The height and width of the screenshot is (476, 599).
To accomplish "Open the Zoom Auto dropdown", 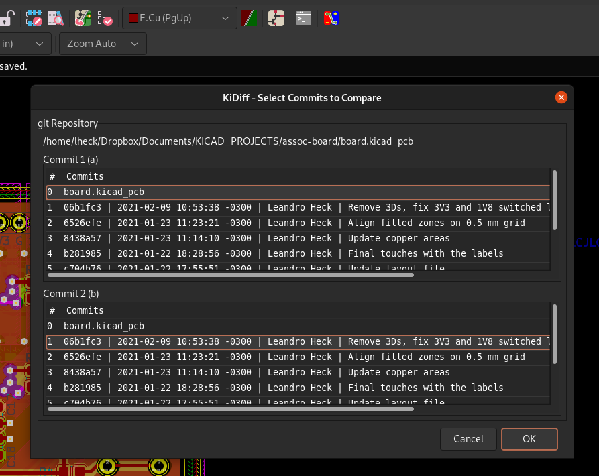I will [x=103, y=44].
